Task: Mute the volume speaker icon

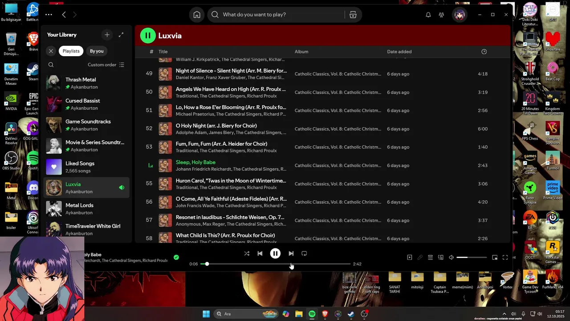Action: tap(451, 257)
